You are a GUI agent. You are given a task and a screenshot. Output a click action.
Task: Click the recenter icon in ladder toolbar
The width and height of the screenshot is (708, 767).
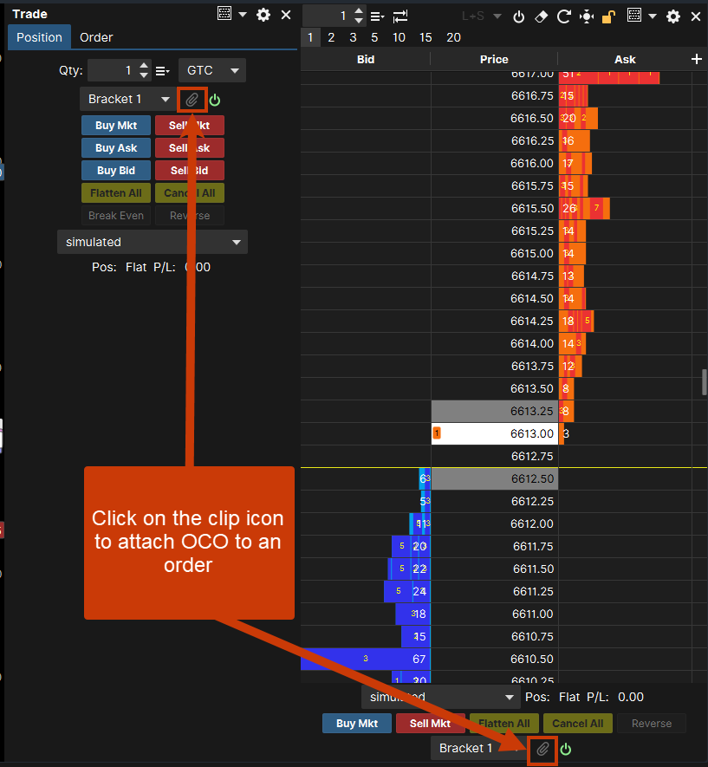click(587, 16)
